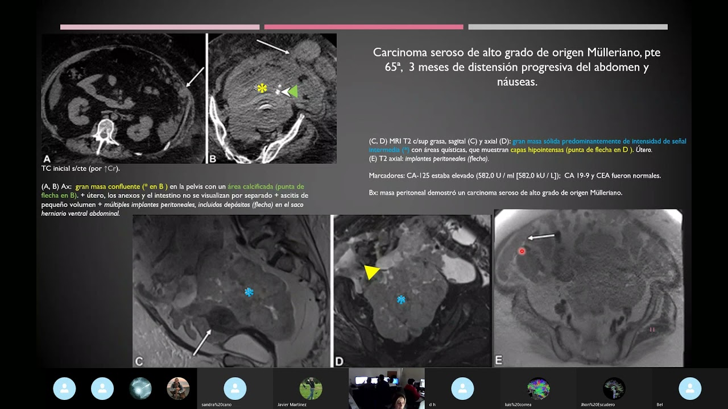Select Jhon Escudero's participant avatar
Viewport: 728px width, 409px height.
click(x=614, y=389)
